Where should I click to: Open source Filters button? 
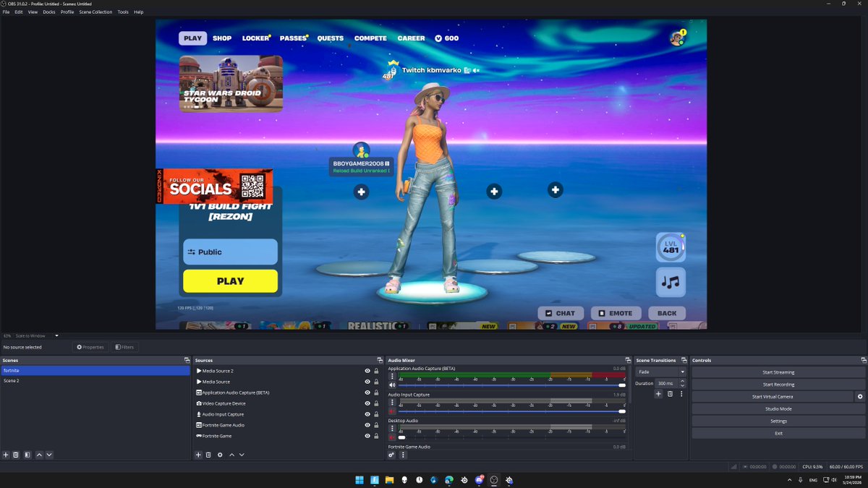coord(124,347)
